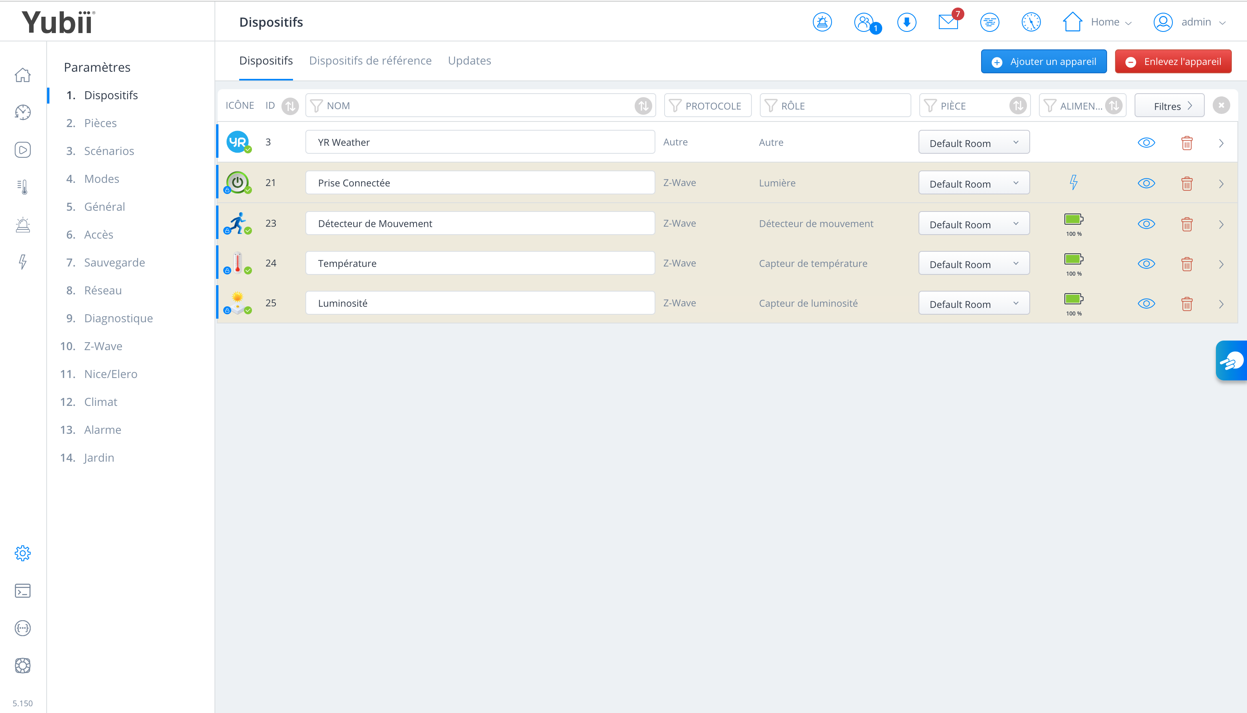The height and width of the screenshot is (713, 1247).
Task: Delete the Détecteur de Mouvement device
Action: click(x=1186, y=224)
